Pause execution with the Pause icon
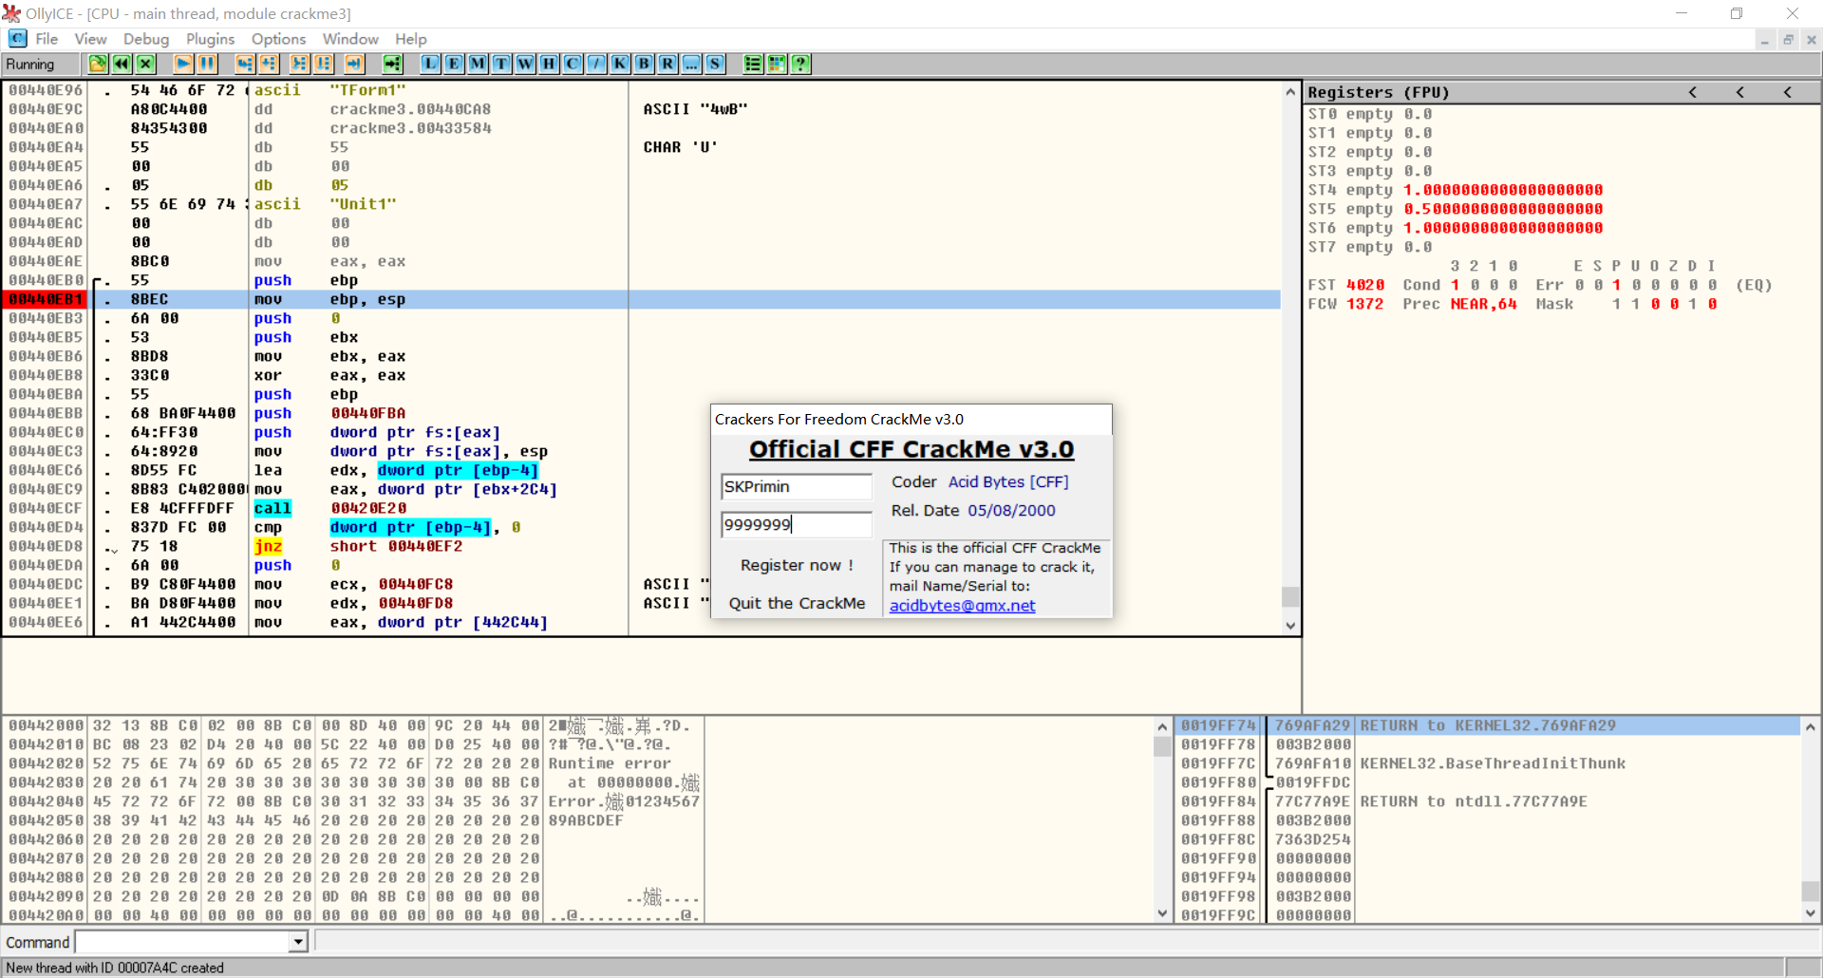Screen dimensions: 1823x978 pyautogui.click(x=207, y=64)
